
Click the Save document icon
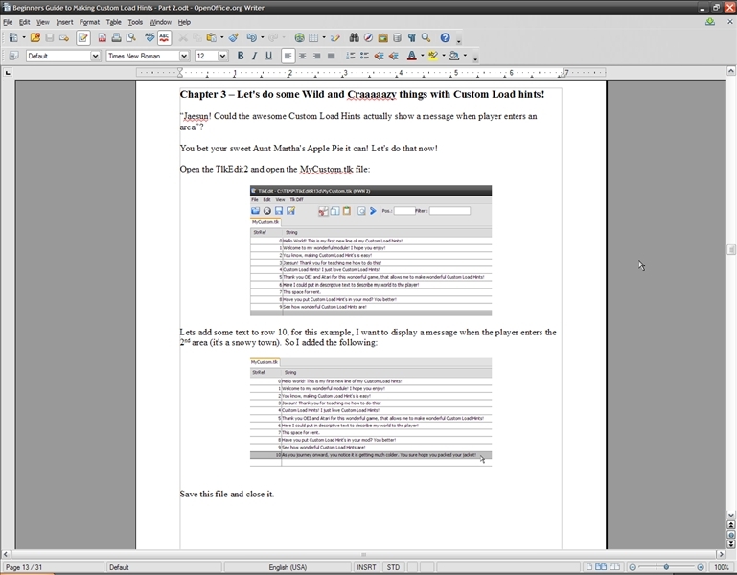50,38
